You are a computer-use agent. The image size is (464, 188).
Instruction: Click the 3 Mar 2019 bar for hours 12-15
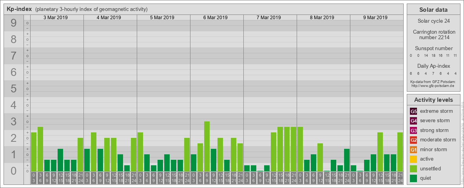(60, 160)
